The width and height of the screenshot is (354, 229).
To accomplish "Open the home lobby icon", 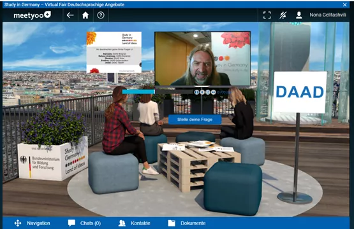I will tap(85, 15).
